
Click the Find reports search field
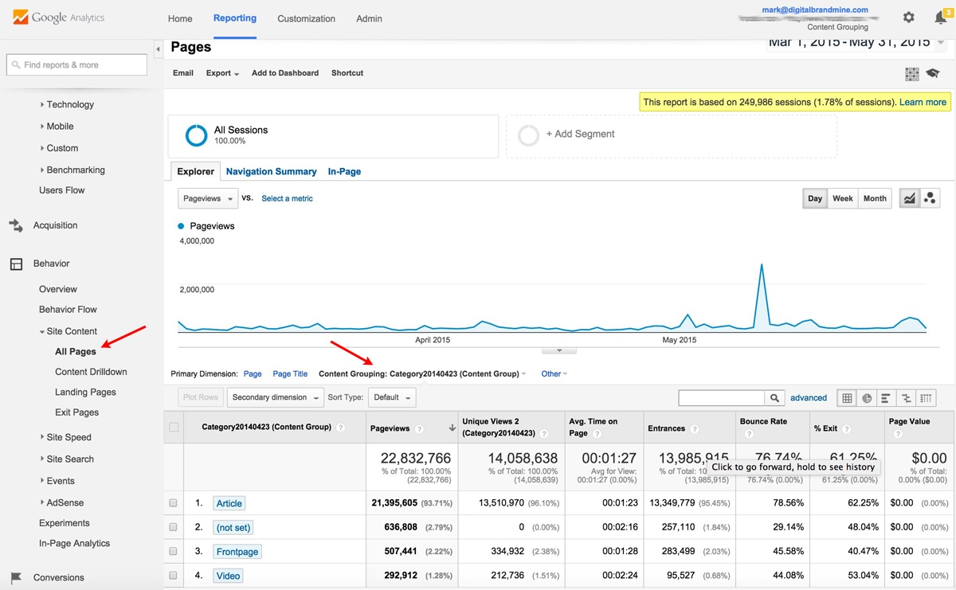coord(76,65)
